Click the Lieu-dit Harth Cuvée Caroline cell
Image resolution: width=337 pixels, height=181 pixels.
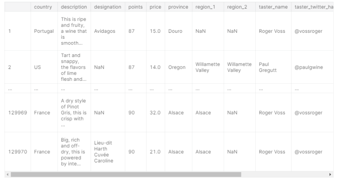104,152
